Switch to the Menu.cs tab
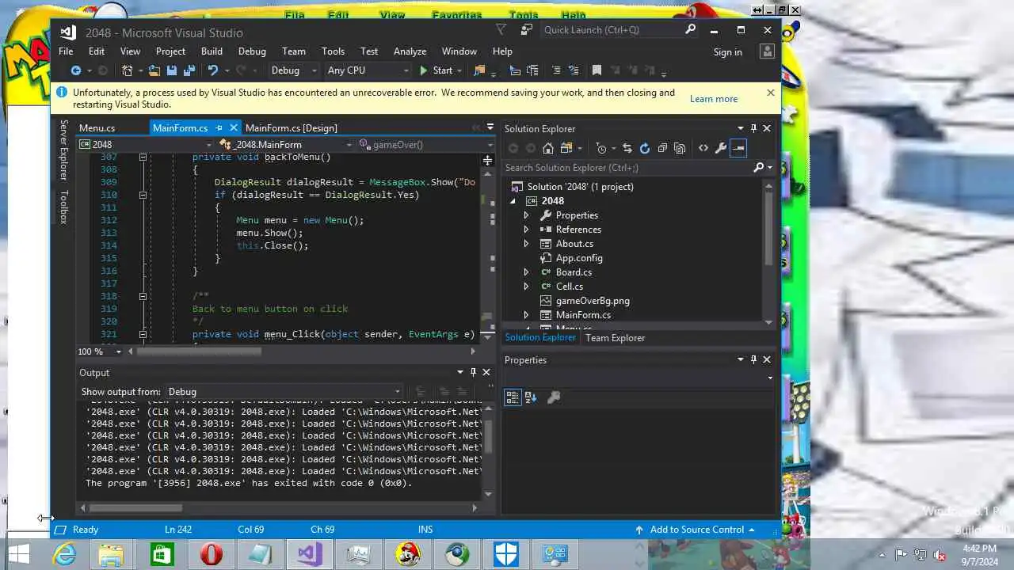This screenshot has height=570, width=1014. 97,128
